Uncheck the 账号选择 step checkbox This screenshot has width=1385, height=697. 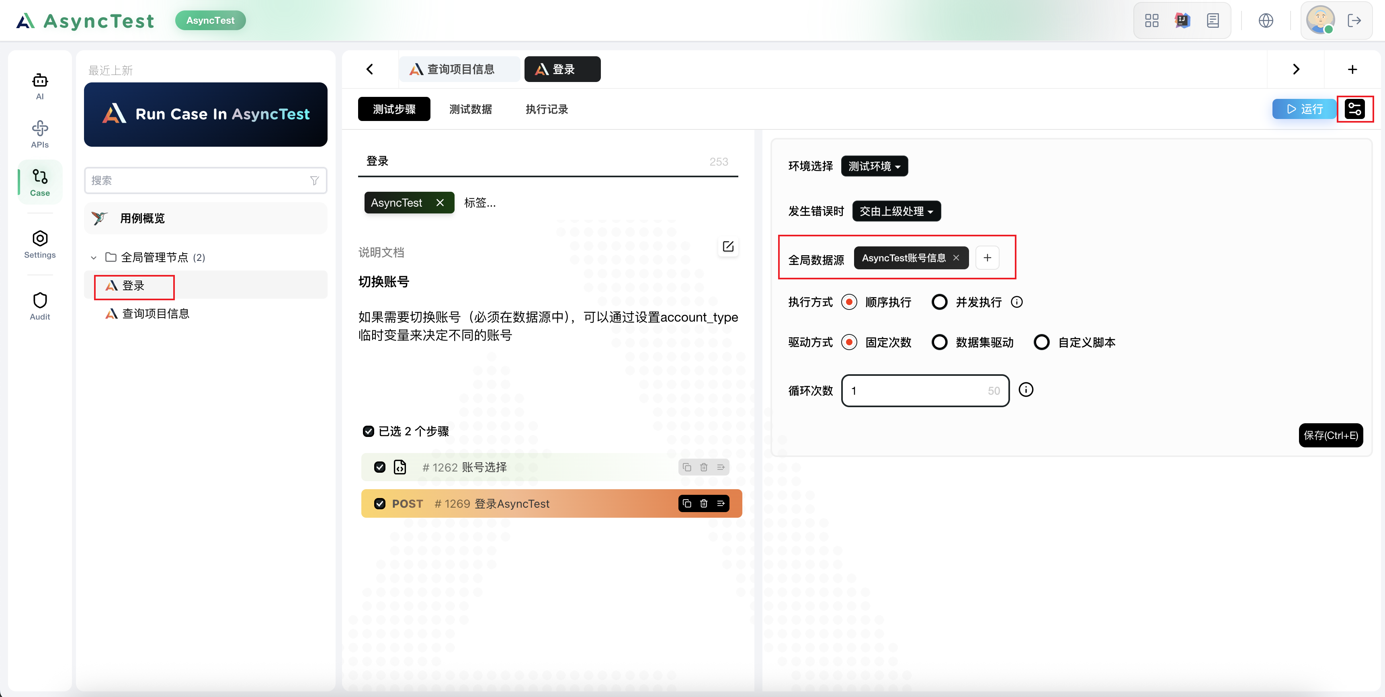tap(379, 467)
